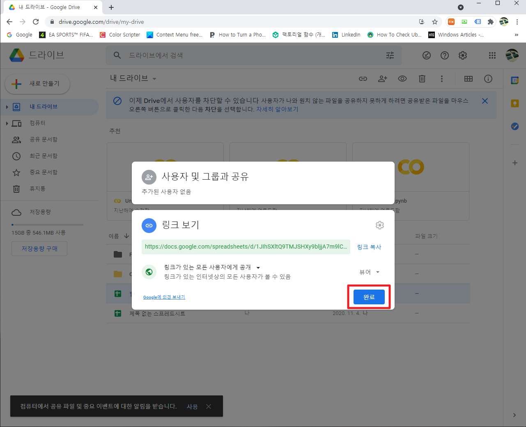Click the browser back arrow
Image resolution: width=526 pixels, height=427 pixels.
(9, 22)
